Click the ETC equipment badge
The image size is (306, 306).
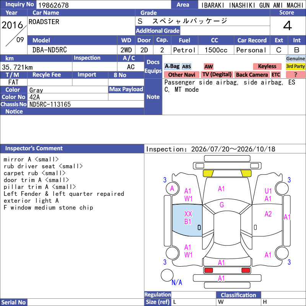(276, 75)
